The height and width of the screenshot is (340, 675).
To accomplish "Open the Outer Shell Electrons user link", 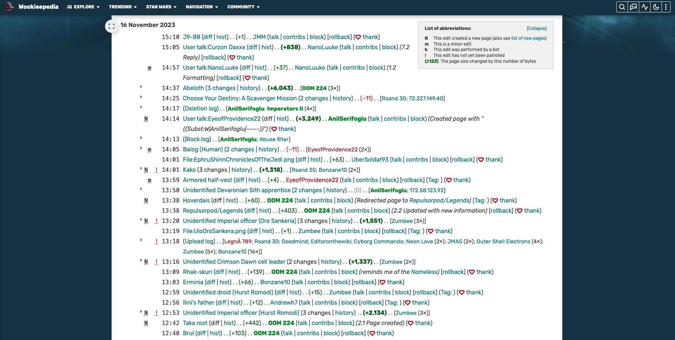I will pyautogui.click(x=504, y=242).
